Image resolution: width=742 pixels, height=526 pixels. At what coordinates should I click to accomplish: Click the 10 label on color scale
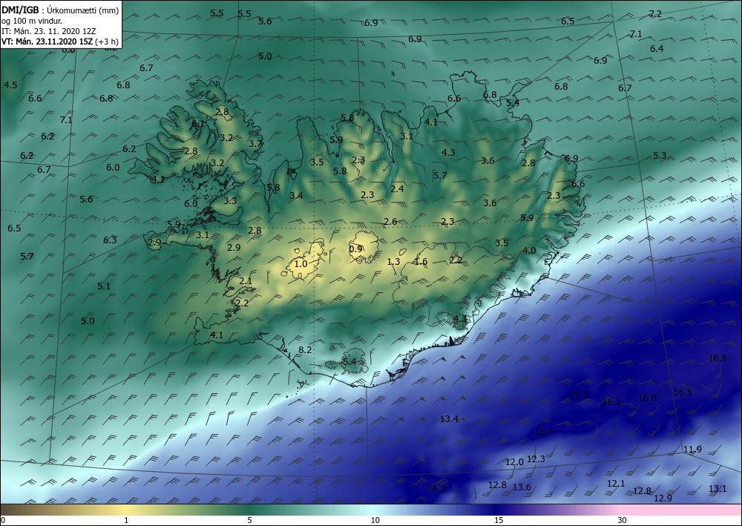click(x=375, y=520)
